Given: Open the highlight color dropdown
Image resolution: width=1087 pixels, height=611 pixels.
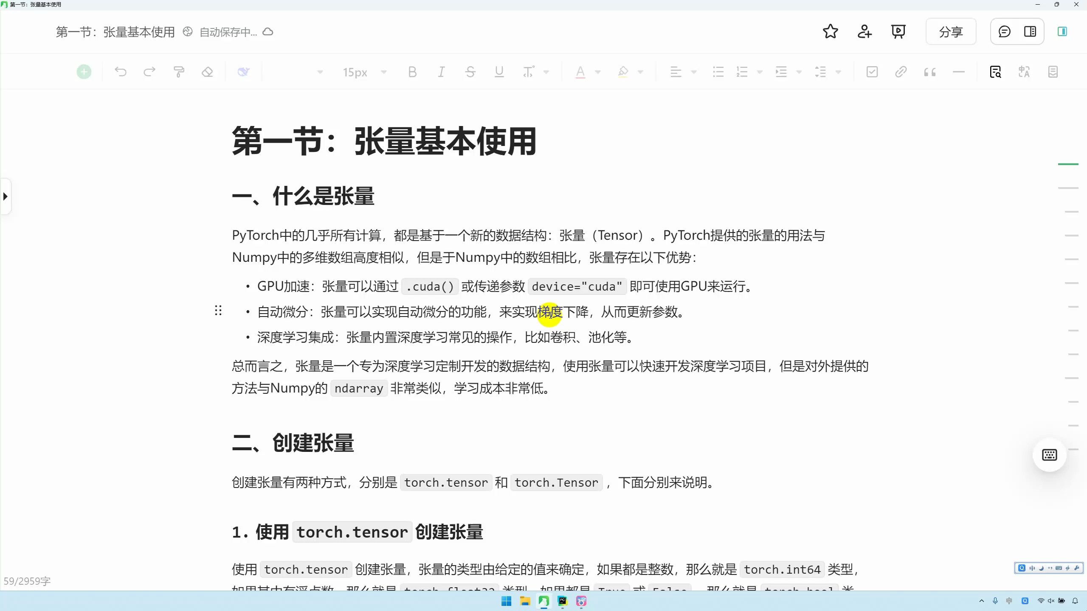Looking at the screenshot, I should (x=641, y=72).
